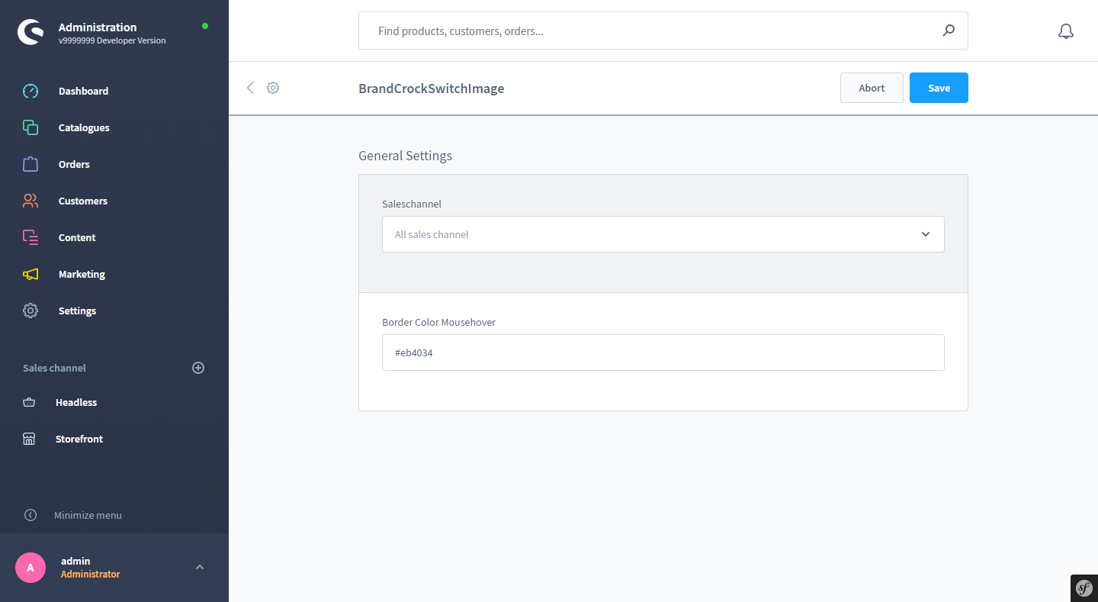Save the plugin configuration
This screenshot has height=602, width=1098.
point(939,88)
